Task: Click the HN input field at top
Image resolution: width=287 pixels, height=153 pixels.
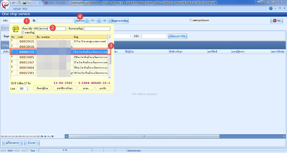Action: click(17, 21)
